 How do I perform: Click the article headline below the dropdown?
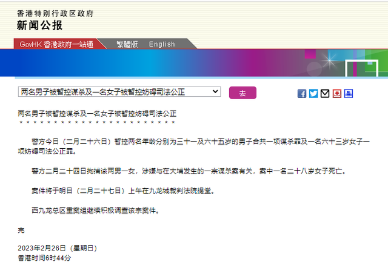(97, 114)
